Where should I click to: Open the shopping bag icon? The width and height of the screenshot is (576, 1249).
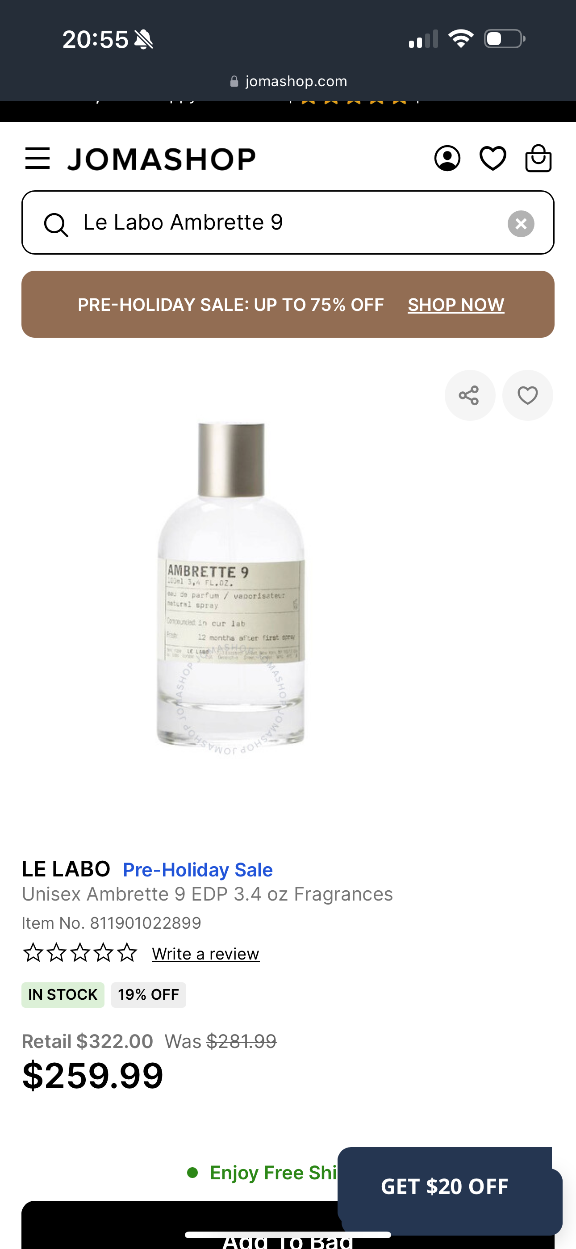(x=538, y=158)
